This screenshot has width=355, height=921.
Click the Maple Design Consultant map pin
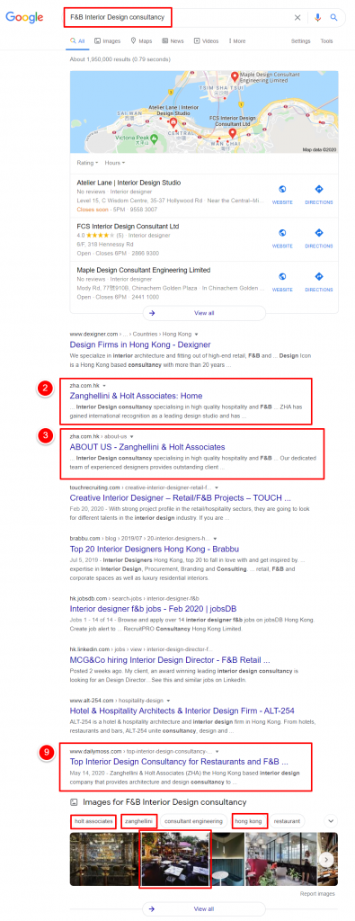click(x=235, y=76)
